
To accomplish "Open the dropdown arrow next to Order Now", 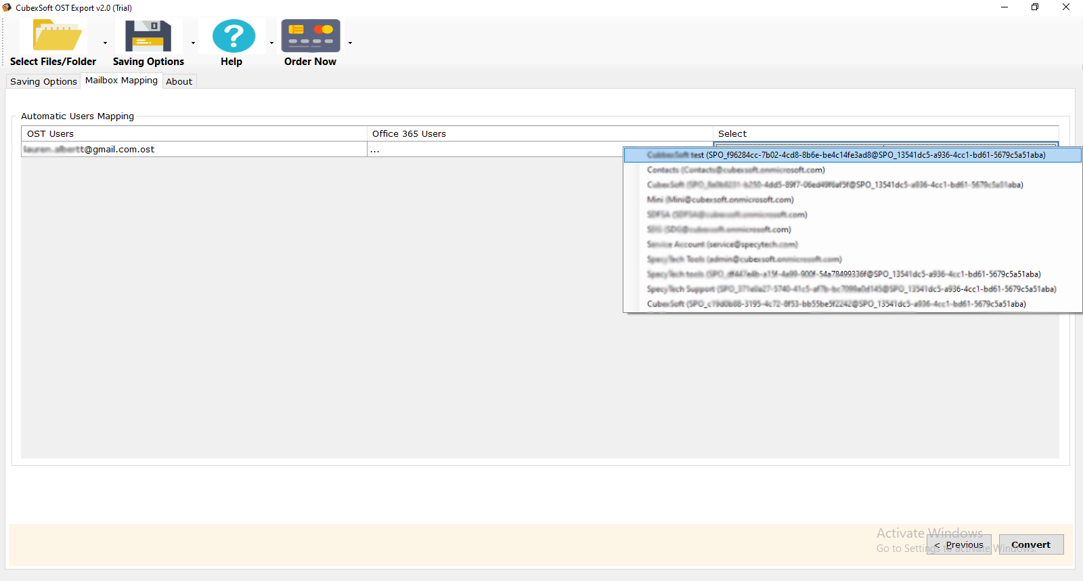I will point(350,43).
